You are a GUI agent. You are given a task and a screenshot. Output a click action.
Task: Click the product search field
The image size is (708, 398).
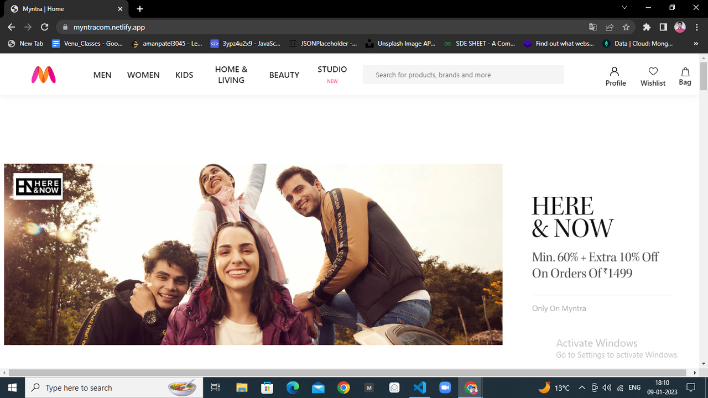click(463, 75)
